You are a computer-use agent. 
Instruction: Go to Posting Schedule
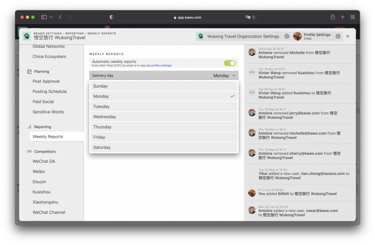coord(49,92)
